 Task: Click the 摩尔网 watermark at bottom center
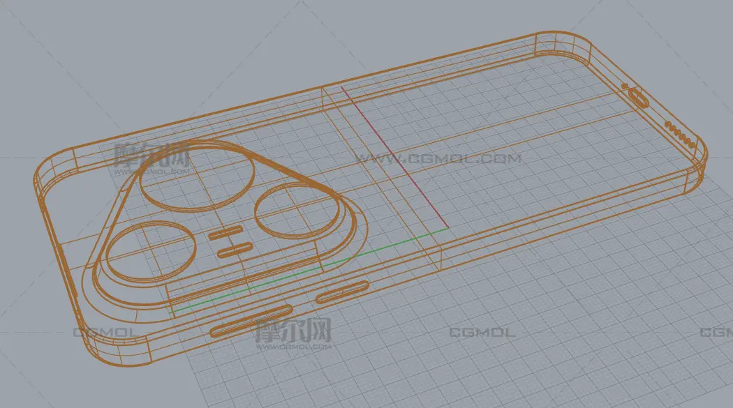(292, 332)
